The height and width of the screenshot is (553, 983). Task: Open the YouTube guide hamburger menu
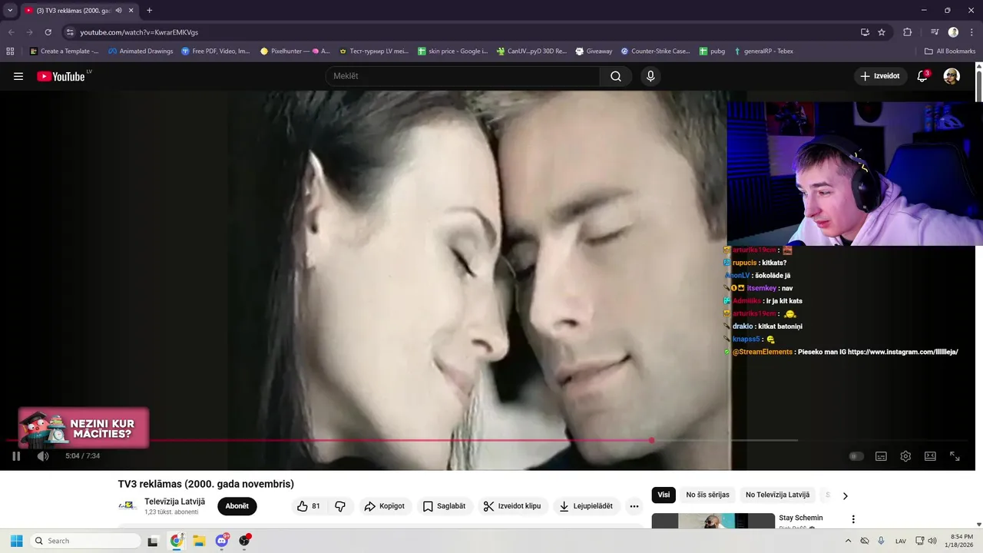pos(18,76)
